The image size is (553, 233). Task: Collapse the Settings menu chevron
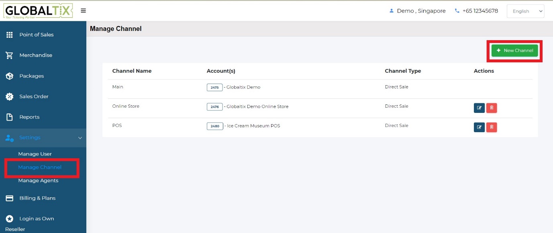[x=80, y=138]
